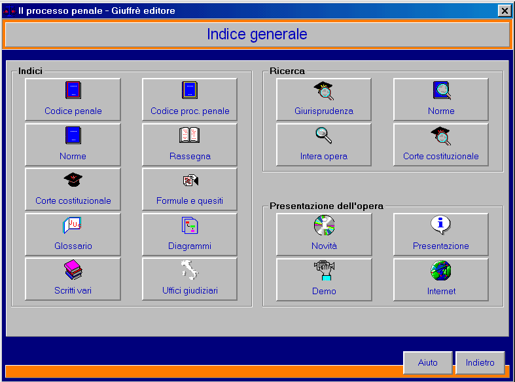Search Corte costituzionale in Ricerca group
This screenshot has width=515, height=382.
pyautogui.click(x=441, y=144)
